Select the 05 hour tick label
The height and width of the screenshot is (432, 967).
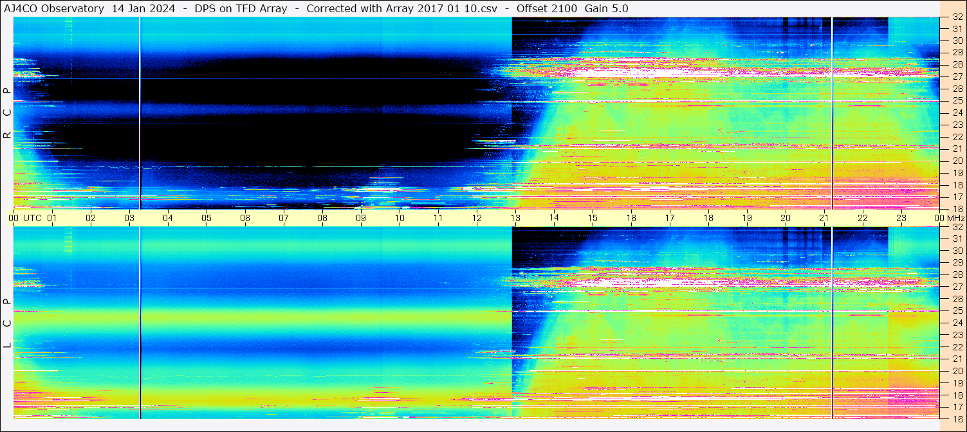coord(207,218)
